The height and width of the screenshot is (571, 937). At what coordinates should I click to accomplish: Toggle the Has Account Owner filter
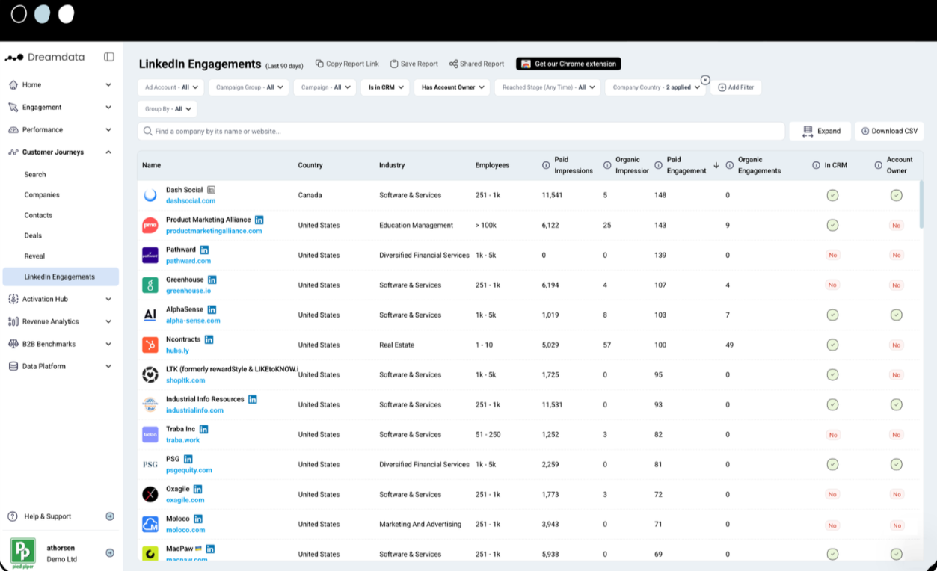point(452,87)
